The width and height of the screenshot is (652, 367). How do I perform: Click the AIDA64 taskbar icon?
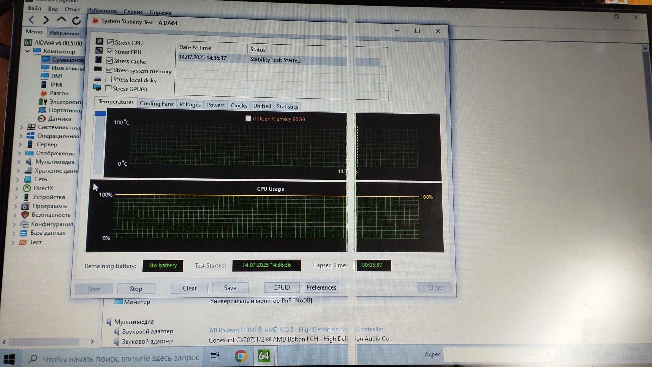pos(264,356)
